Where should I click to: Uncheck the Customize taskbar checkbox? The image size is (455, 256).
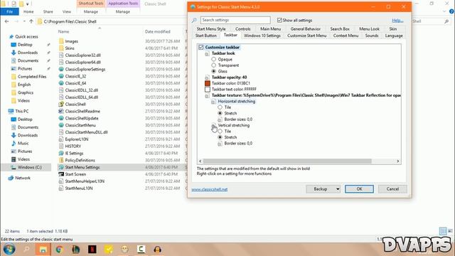(200, 47)
